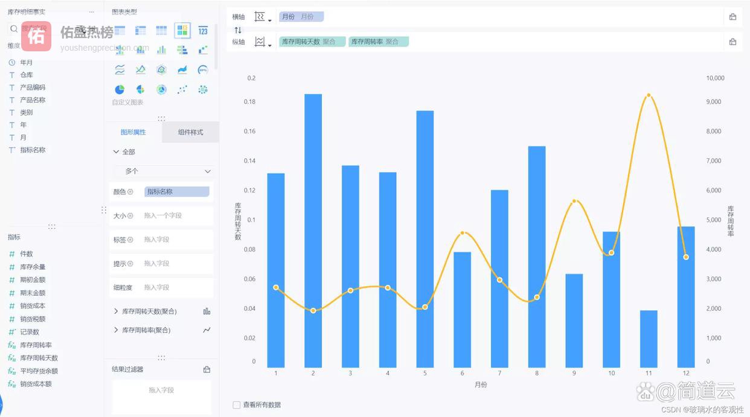Select the pie chart type icon

pos(120,89)
